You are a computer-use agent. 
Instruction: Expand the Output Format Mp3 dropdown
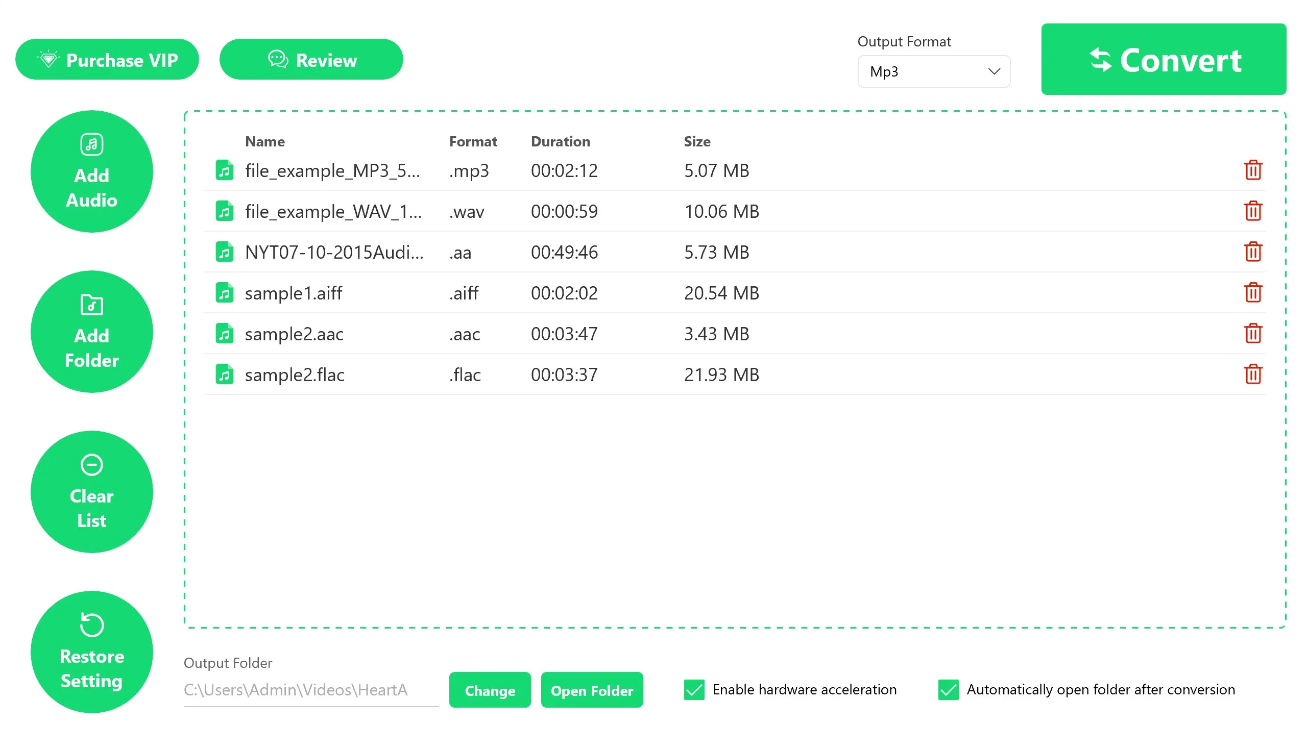pos(934,71)
